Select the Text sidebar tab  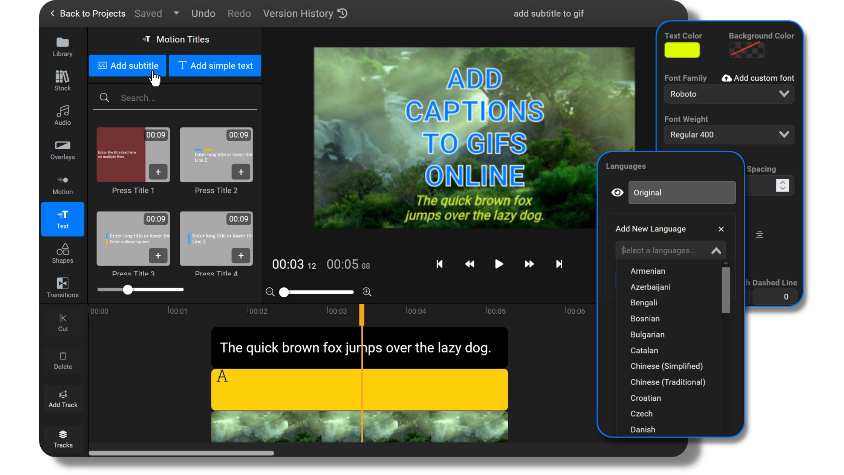63,219
